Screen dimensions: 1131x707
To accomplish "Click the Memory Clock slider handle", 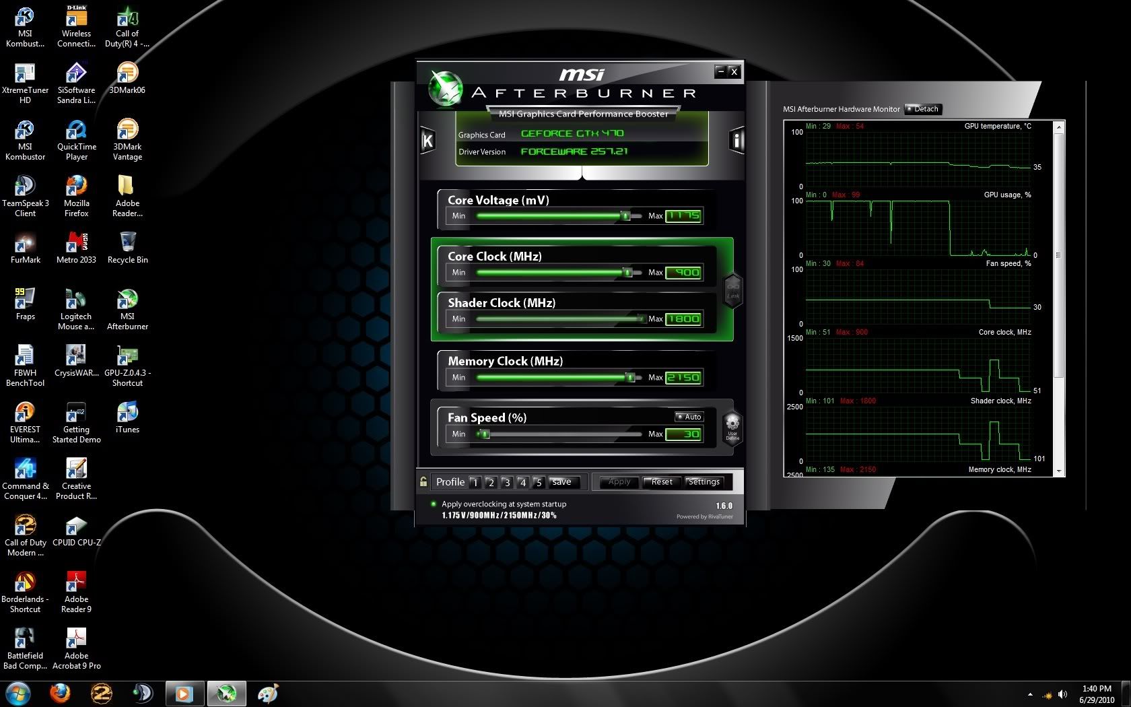I will tap(630, 377).
